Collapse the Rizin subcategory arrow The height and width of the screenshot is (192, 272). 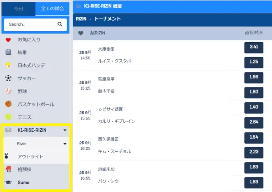click(x=65, y=144)
